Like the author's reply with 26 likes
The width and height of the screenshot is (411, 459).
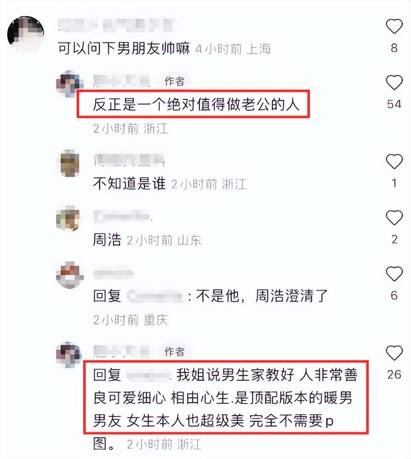394,353
